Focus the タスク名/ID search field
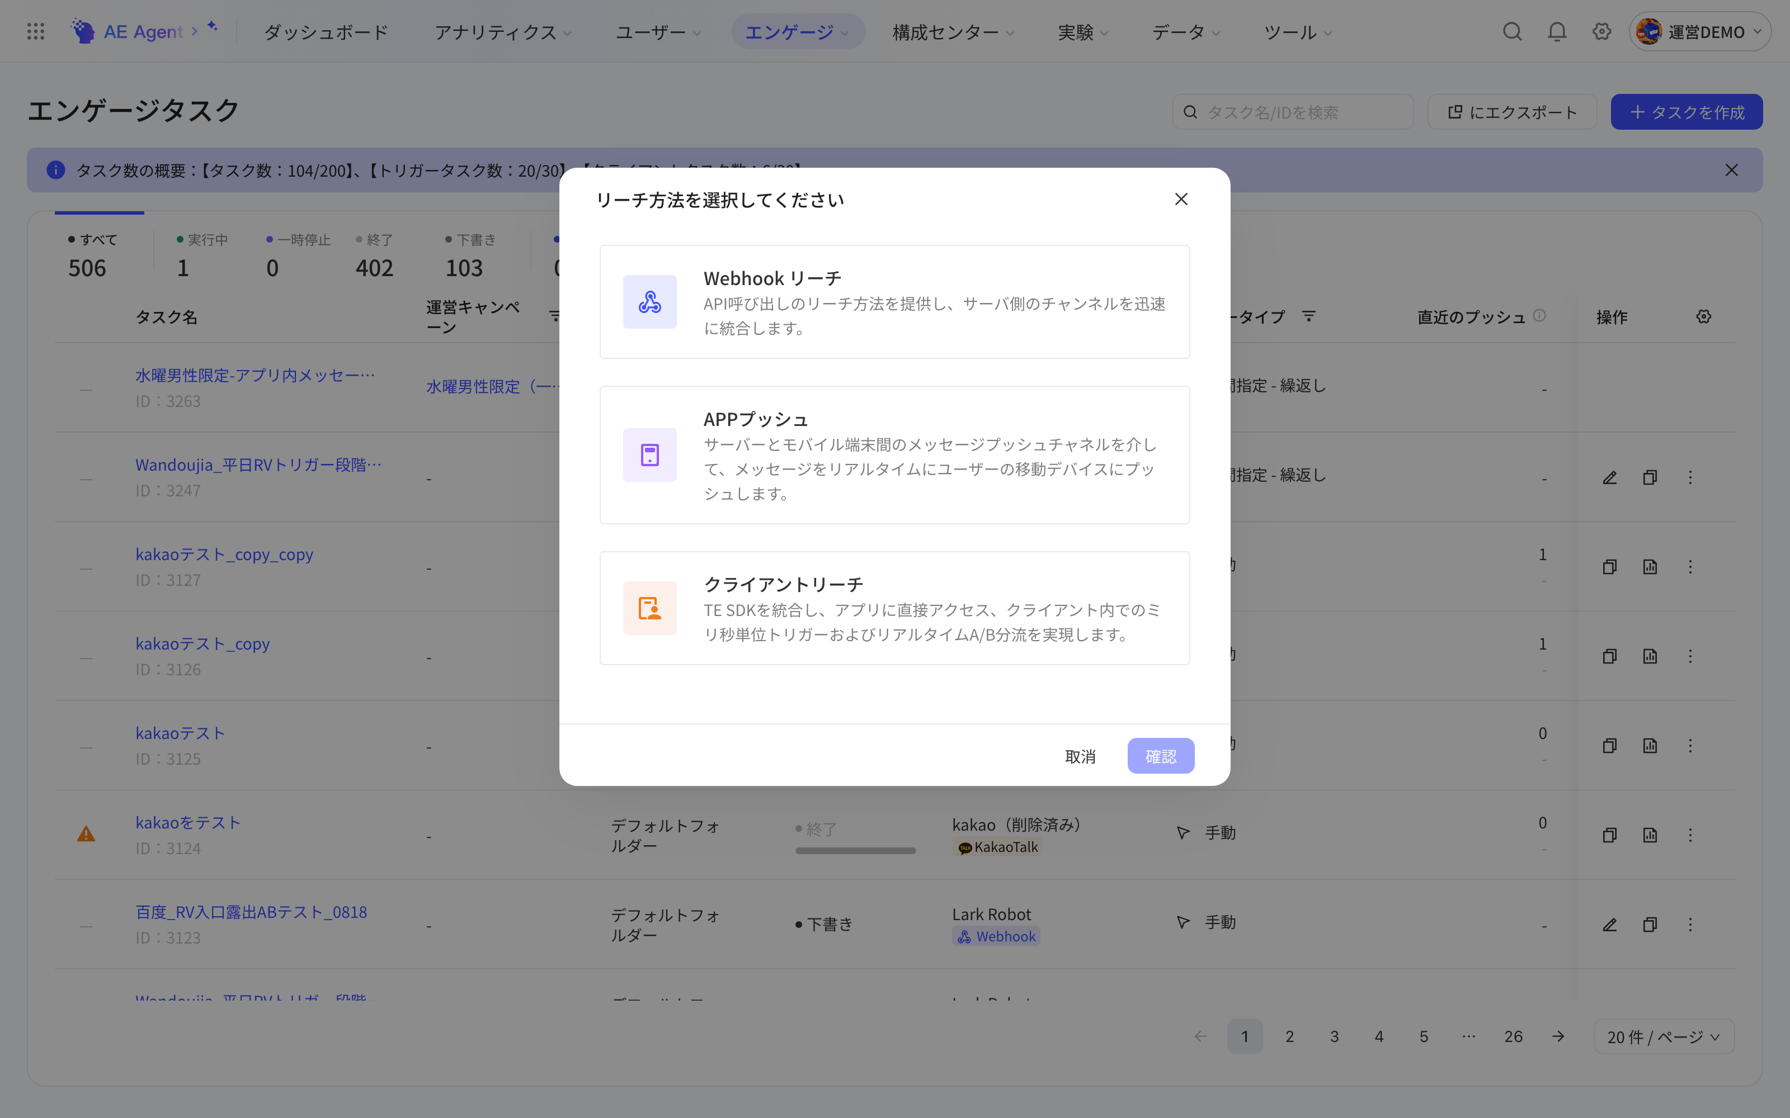 tap(1293, 112)
